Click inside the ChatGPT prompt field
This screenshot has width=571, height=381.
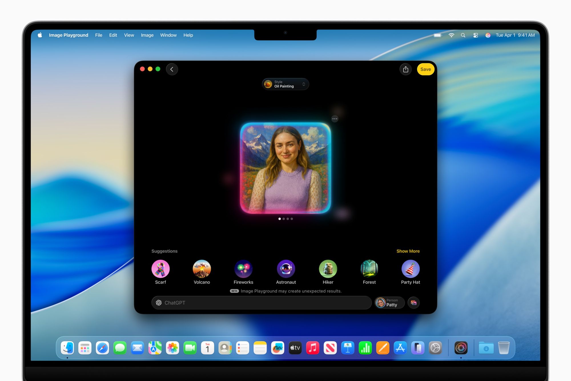[257, 303]
